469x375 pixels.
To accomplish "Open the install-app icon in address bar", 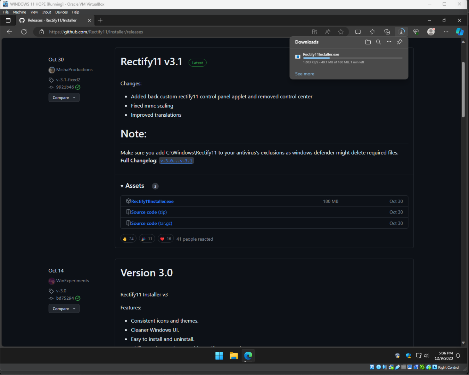I will [x=314, y=32].
